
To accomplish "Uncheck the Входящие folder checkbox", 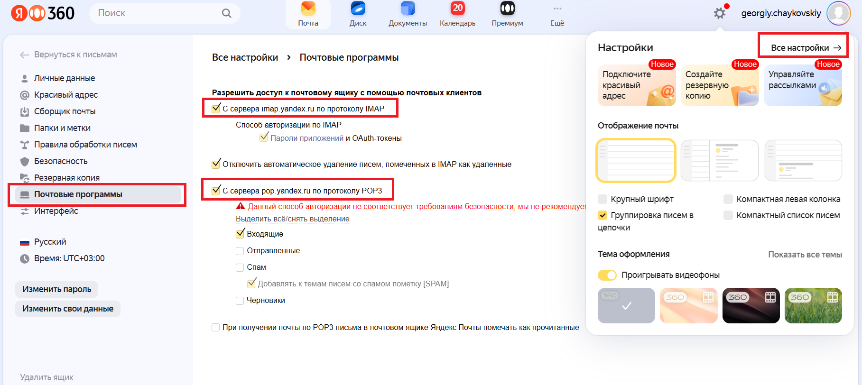I will pos(240,234).
